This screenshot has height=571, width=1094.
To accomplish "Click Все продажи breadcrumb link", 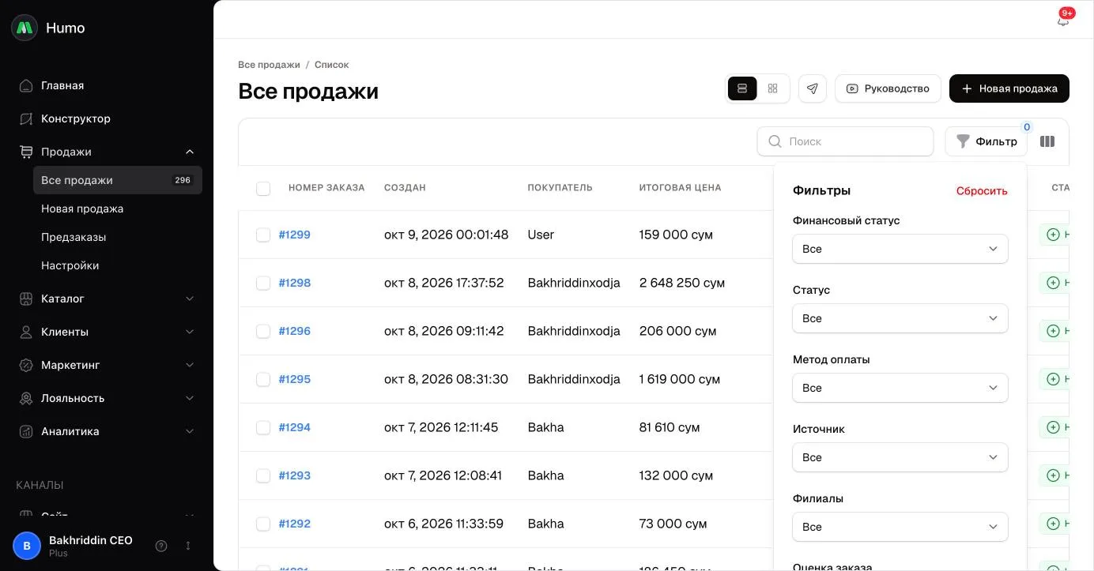I will point(269,65).
